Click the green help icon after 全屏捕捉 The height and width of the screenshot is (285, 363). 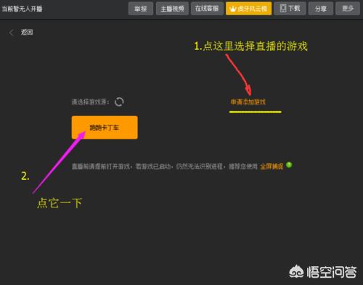point(289,165)
